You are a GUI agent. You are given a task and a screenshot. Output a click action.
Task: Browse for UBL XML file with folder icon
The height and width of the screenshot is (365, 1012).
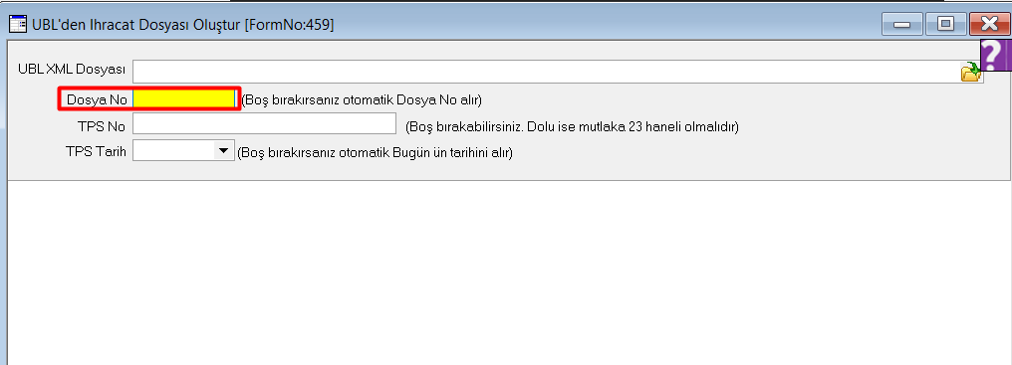(971, 72)
